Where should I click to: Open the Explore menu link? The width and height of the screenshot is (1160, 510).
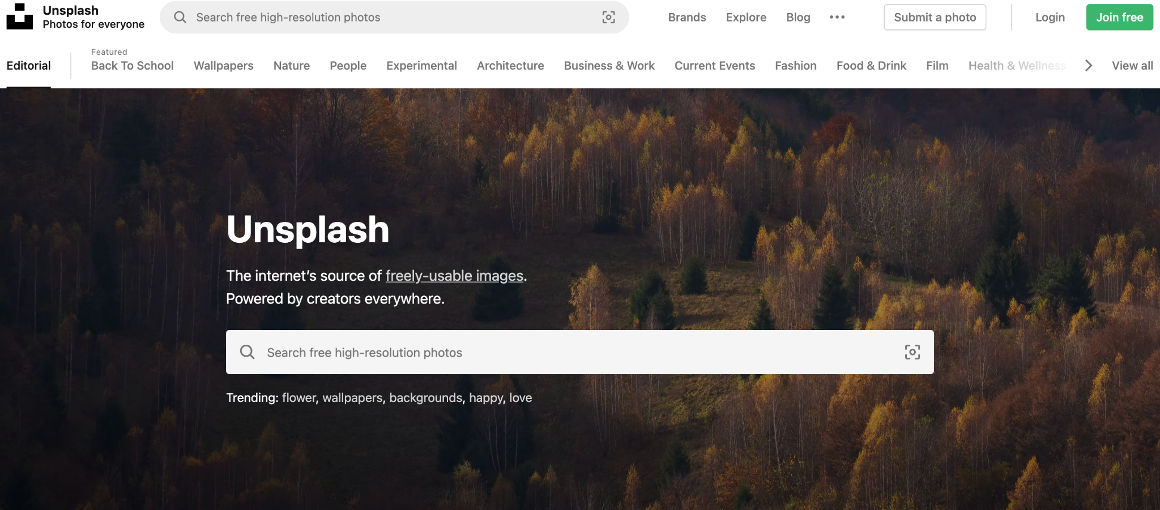click(x=746, y=18)
